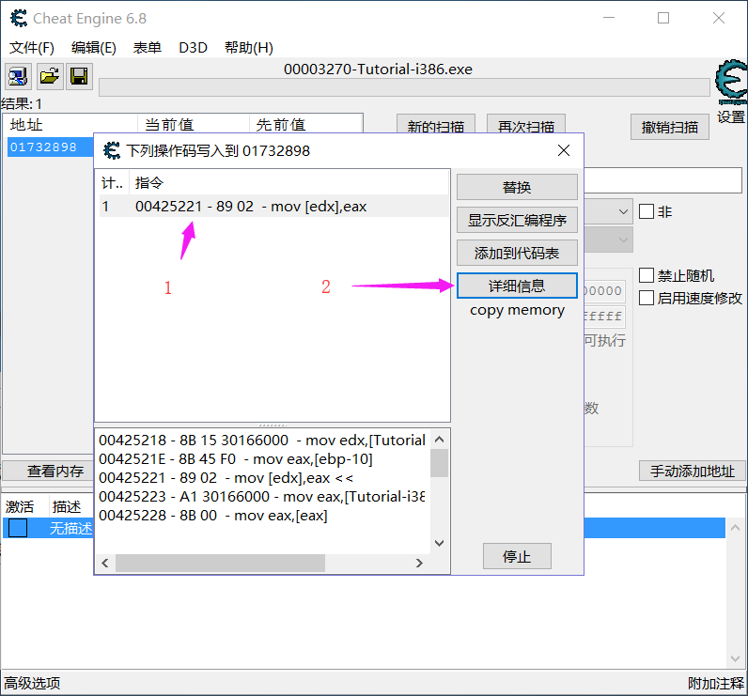Image resolution: width=748 pixels, height=696 pixels.
Task: Click the Cheat Engine logo above 设置
Action: 731,83
